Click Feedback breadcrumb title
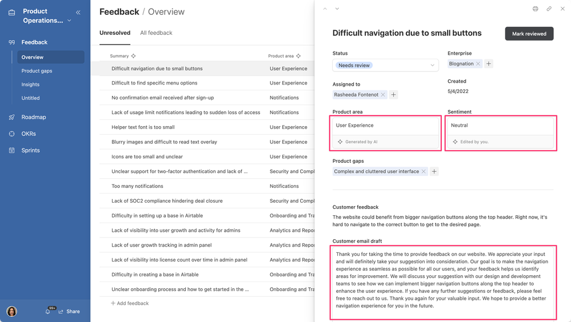The height and width of the screenshot is (322, 571). click(119, 12)
